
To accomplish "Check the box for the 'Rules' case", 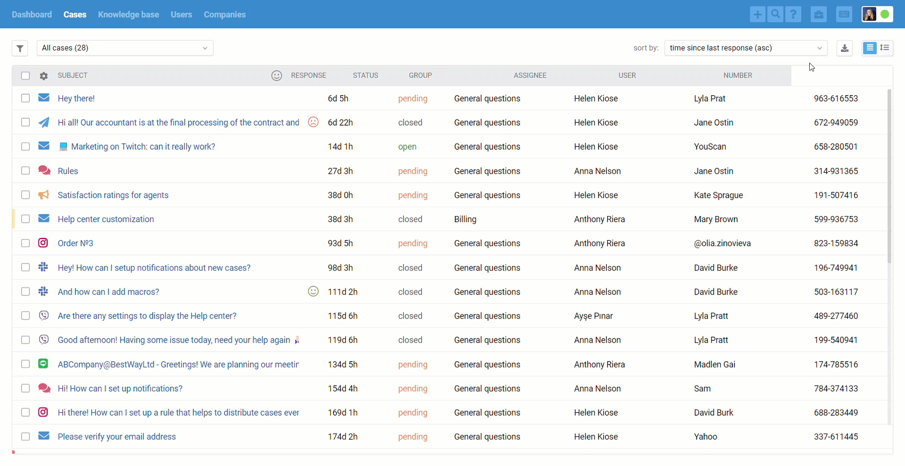I will click(25, 171).
